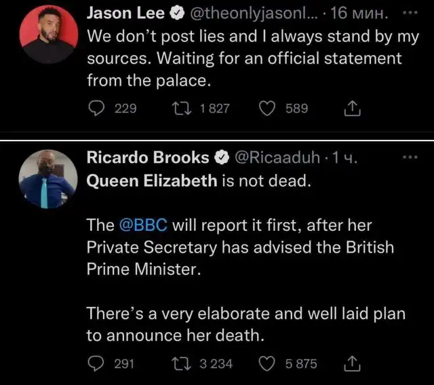Click the Queen Elizabeth bold text

pyautogui.click(x=152, y=181)
